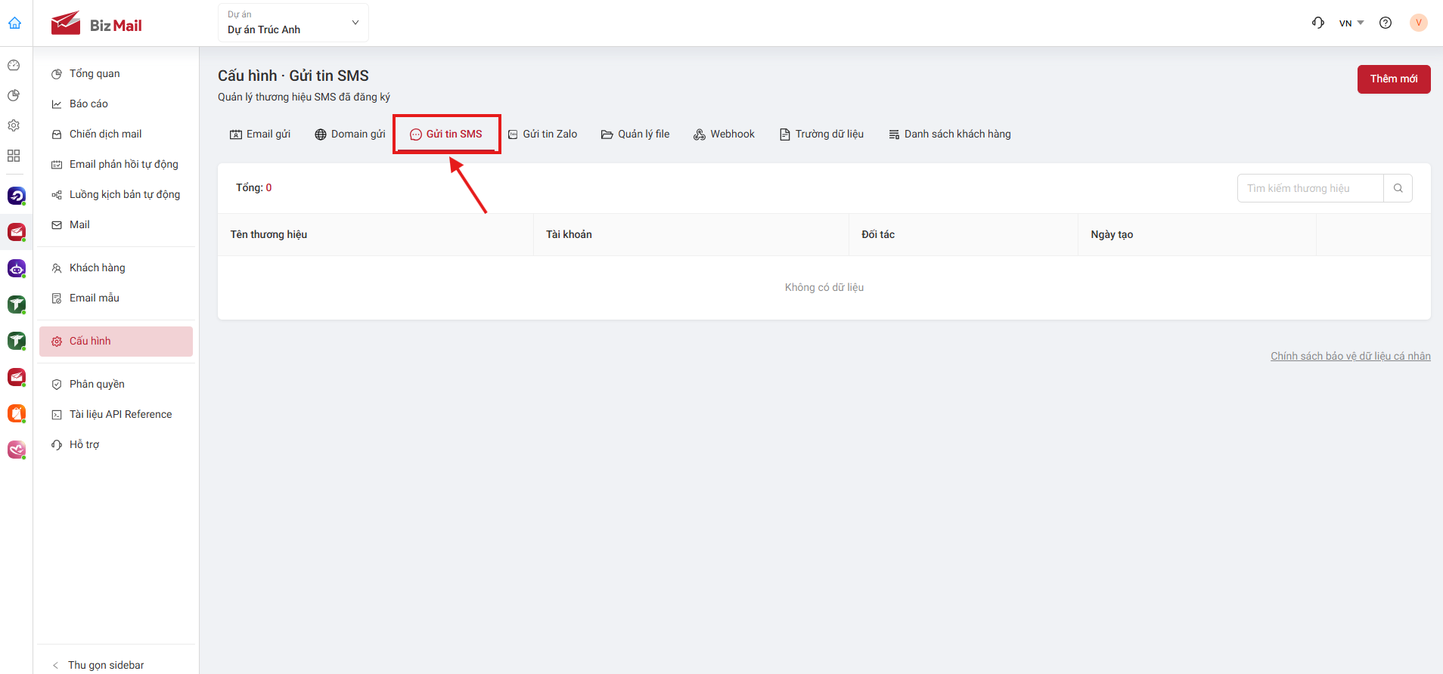Open the headset support icon in header
The width and height of the screenshot is (1443, 674).
[1318, 23]
